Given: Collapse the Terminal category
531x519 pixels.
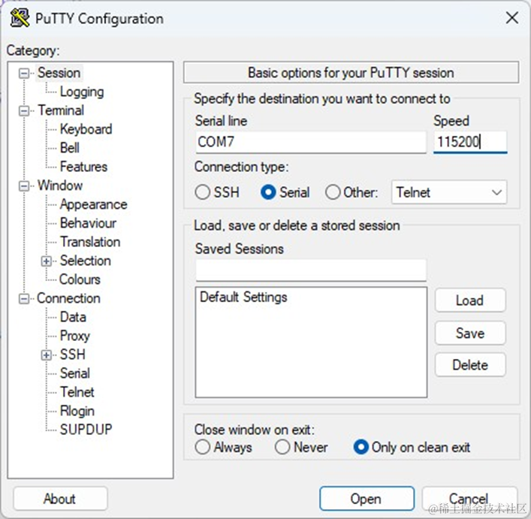Looking at the screenshot, I should coord(25,111).
